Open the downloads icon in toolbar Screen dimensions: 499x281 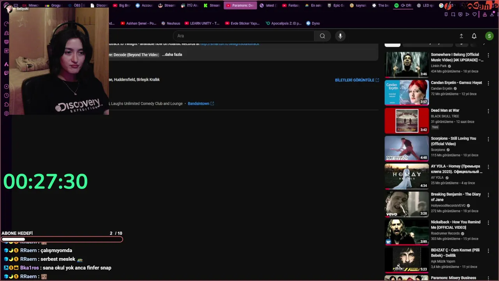coord(492,14)
